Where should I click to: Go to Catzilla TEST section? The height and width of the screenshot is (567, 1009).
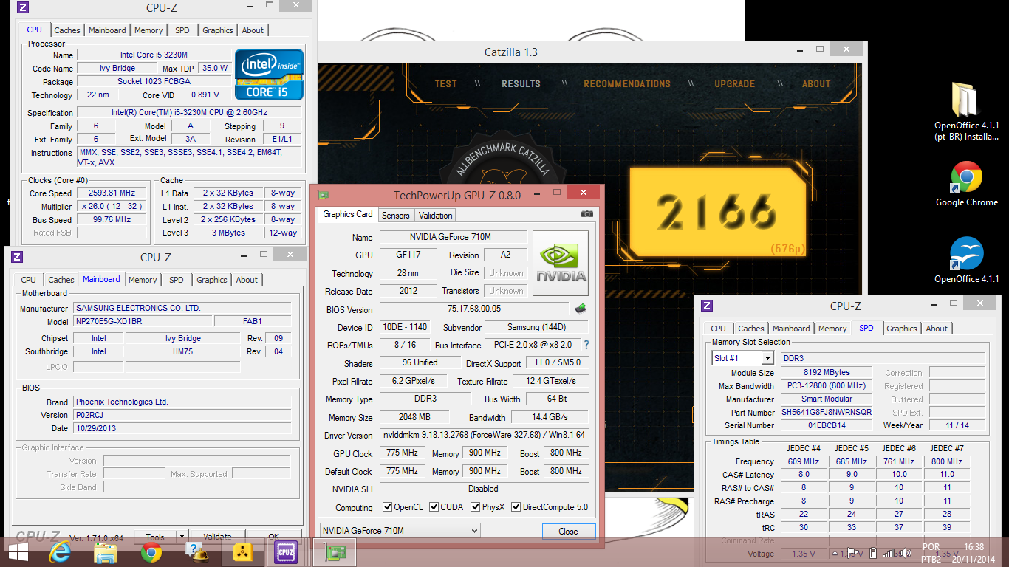[x=445, y=84]
